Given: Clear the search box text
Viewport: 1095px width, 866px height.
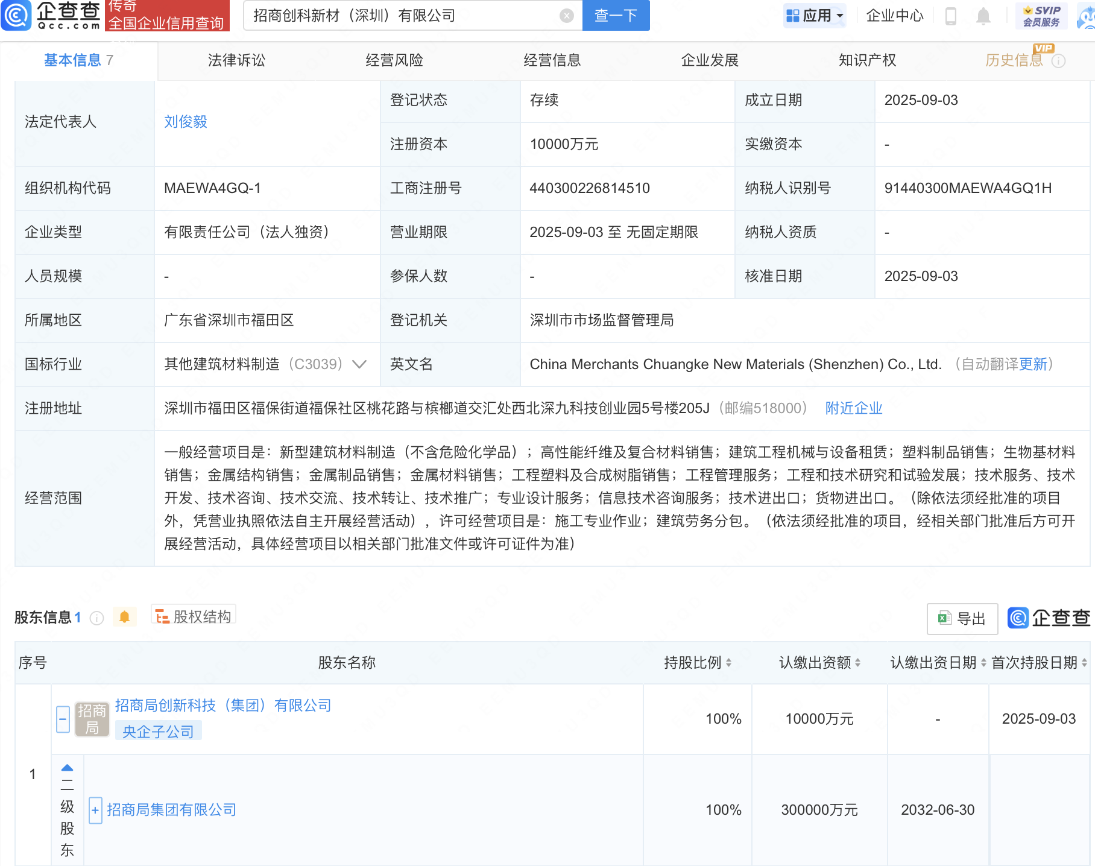Looking at the screenshot, I should click(x=566, y=16).
